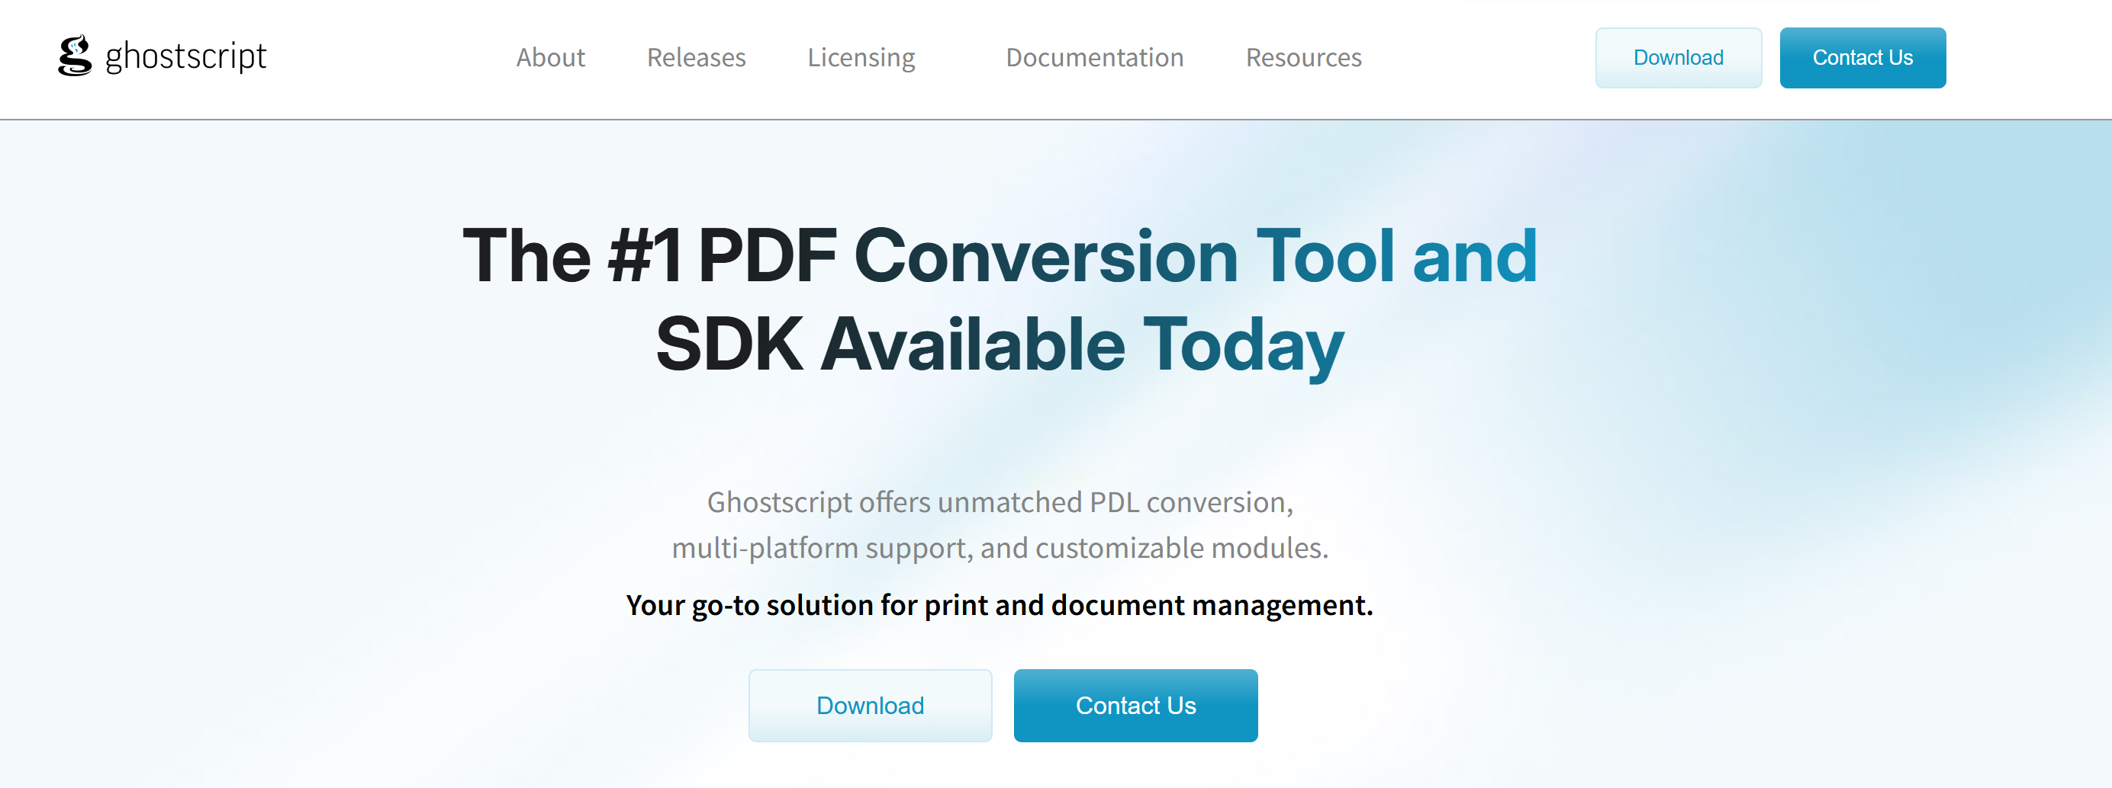Click "Your go-to solution for print and document management."
The height and width of the screenshot is (788, 2112).
tap(1000, 604)
